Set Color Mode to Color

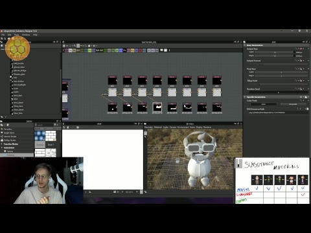(264, 104)
